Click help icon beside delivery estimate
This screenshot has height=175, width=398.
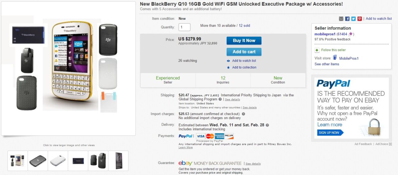(x=267, y=125)
